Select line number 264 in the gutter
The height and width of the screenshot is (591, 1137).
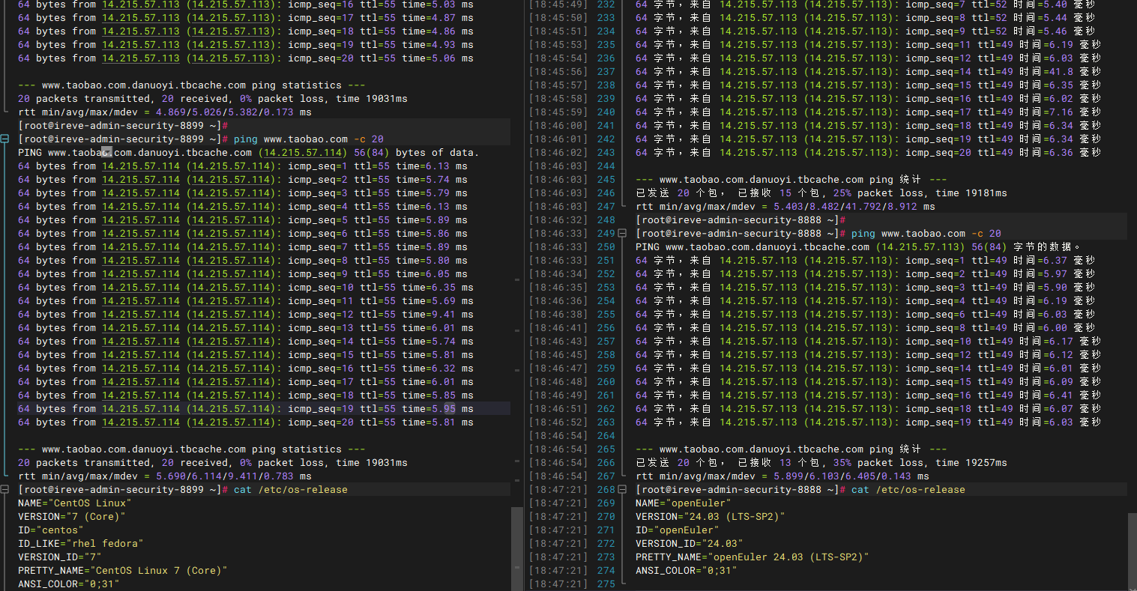pos(606,436)
